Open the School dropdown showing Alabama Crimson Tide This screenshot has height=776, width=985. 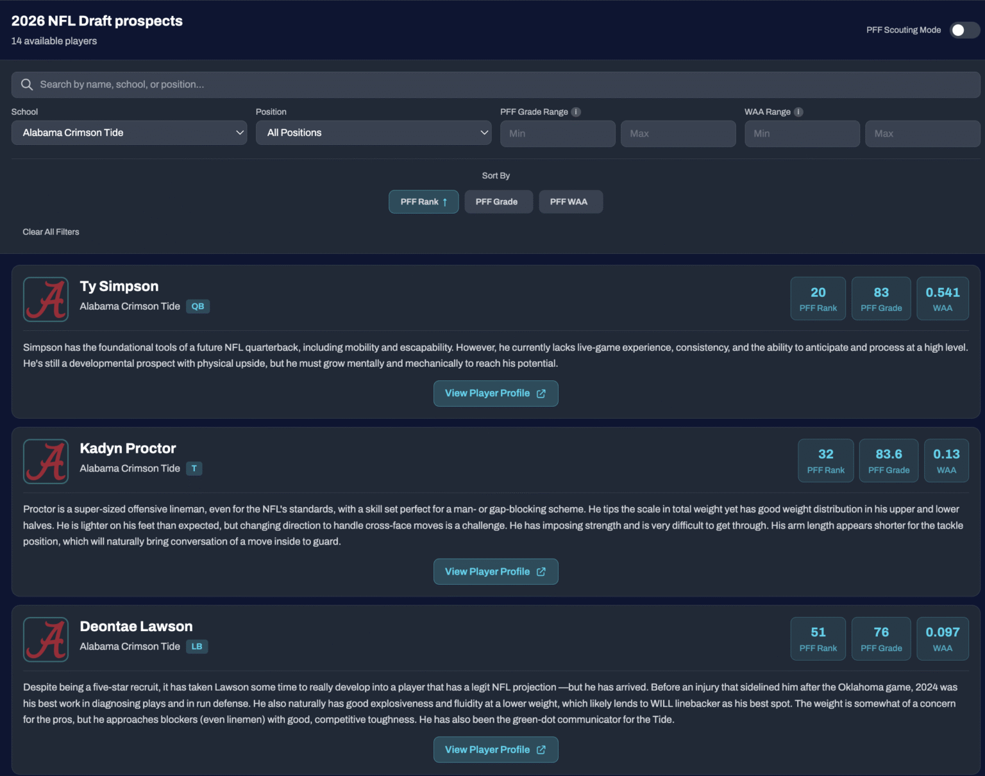[129, 133]
